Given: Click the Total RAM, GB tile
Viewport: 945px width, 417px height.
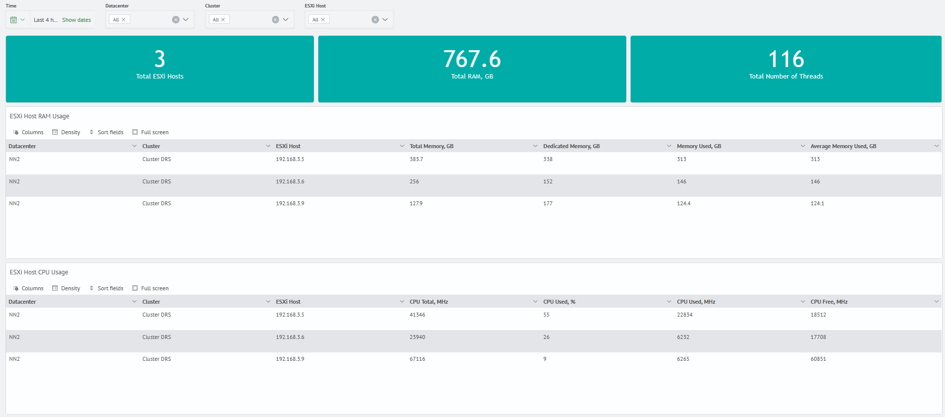Looking at the screenshot, I should tap(472, 69).
